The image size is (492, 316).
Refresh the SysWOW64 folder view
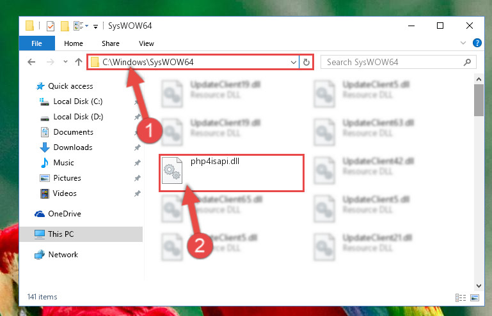point(306,62)
